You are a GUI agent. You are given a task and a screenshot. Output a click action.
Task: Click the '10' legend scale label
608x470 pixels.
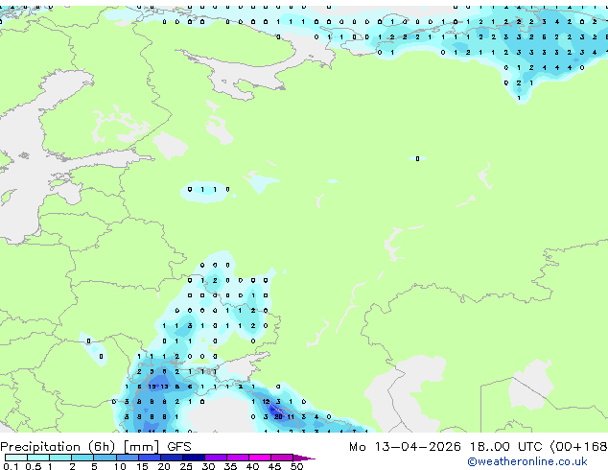(x=120, y=466)
